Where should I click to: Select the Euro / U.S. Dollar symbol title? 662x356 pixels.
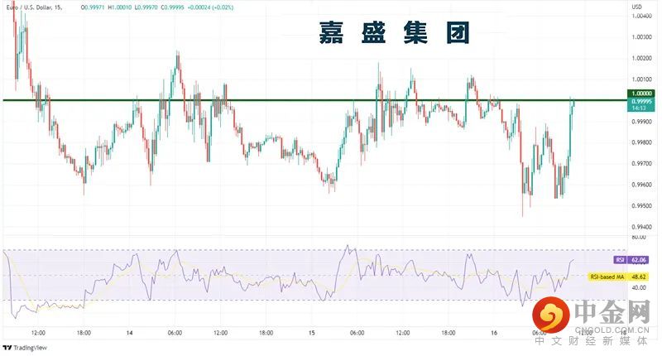coord(34,7)
